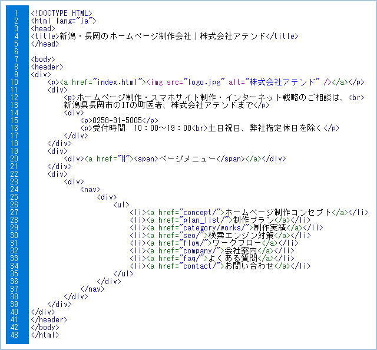Click the link text 会社案内

[241, 250]
